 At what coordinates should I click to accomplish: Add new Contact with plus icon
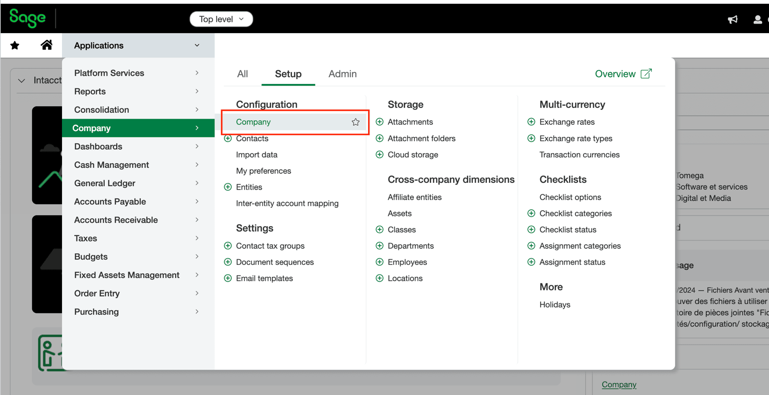click(228, 138)
